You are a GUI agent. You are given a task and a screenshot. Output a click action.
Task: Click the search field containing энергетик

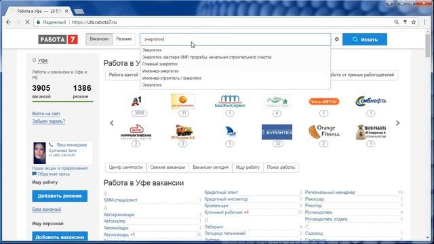pos(235,39)
